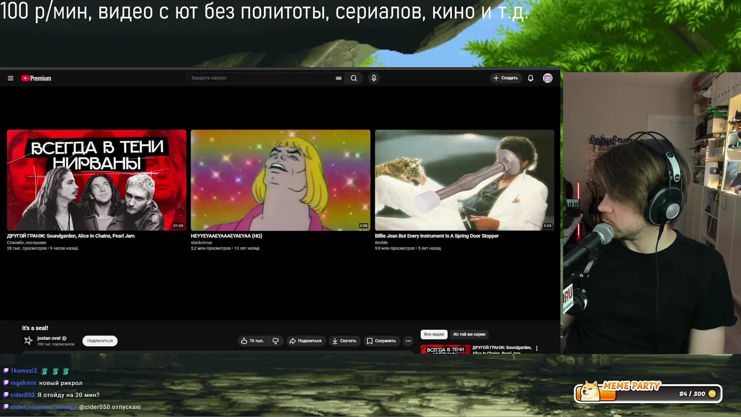741x417 pixels.
Task: Dislike the video with thumbs down
Action: point(276,341)
